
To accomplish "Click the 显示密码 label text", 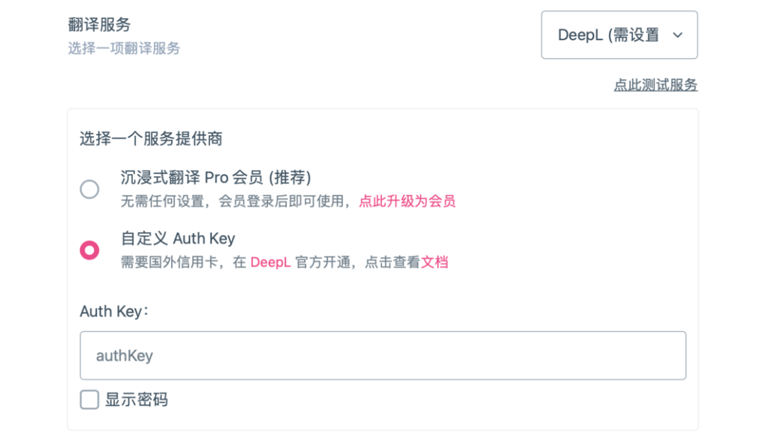I will (137, 400).
